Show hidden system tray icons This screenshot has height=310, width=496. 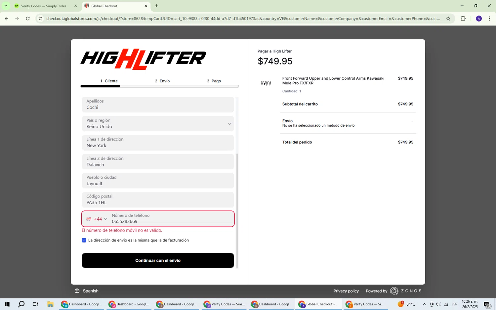tap(424, 304)
